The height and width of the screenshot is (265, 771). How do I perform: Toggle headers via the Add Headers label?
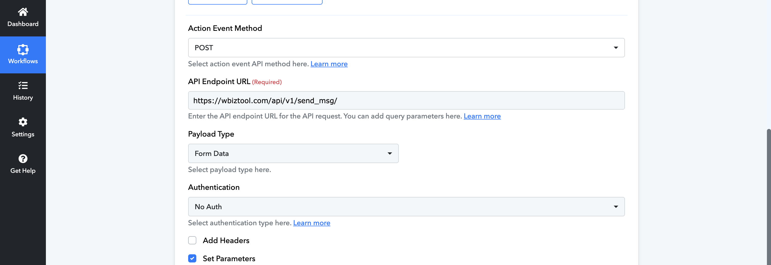click(226, 241)
